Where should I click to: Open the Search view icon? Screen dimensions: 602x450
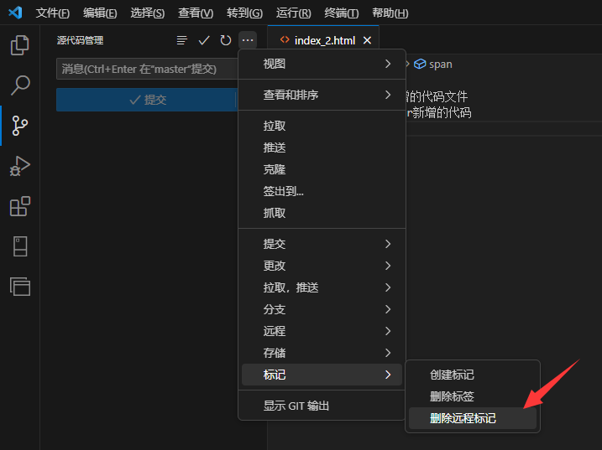(x=20, y=85)
